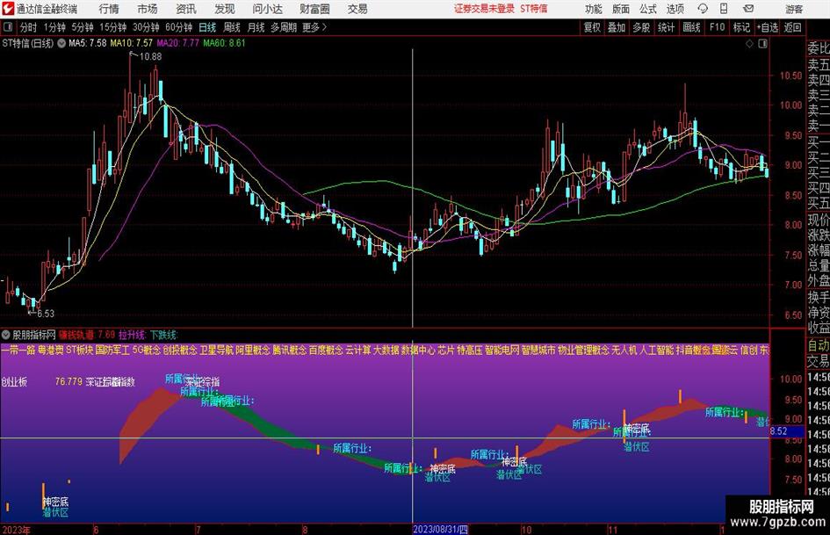Open the customer service headset icon
This screenshot has height=535, width=830.
(703, 9)
